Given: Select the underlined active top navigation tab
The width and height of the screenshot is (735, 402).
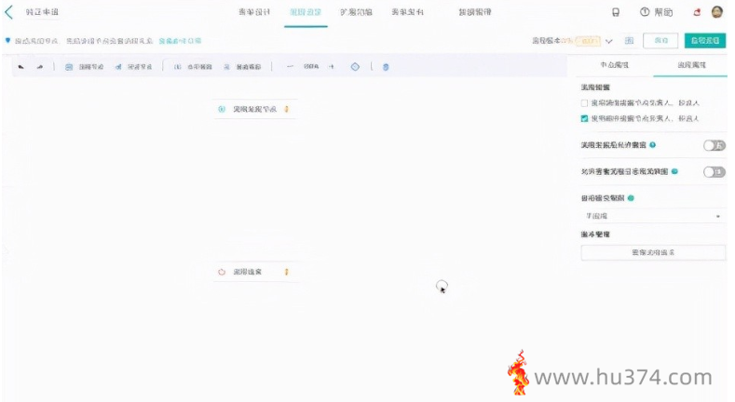Looking at the screenshot, I should (306, 12).
